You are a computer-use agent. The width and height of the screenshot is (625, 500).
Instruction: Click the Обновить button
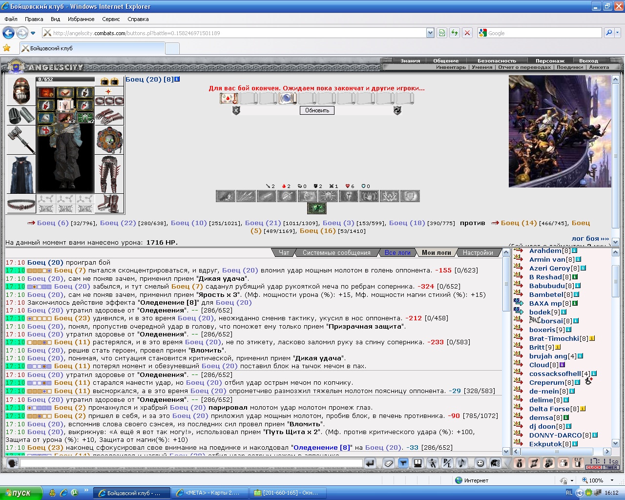317,110
